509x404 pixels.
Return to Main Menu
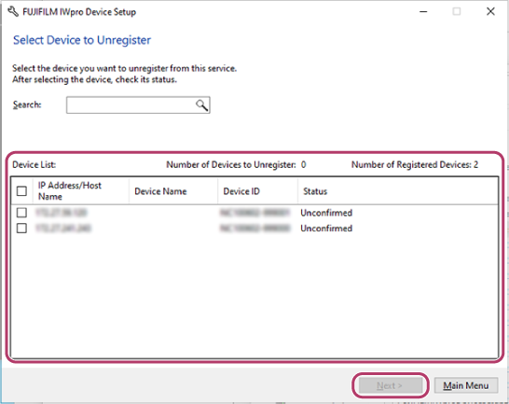466,385
